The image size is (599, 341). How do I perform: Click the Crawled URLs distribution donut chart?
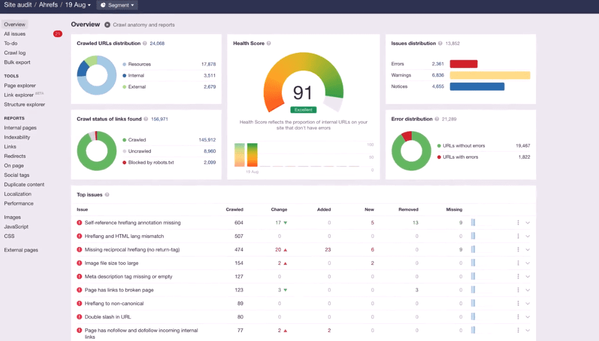coord(97,75)
